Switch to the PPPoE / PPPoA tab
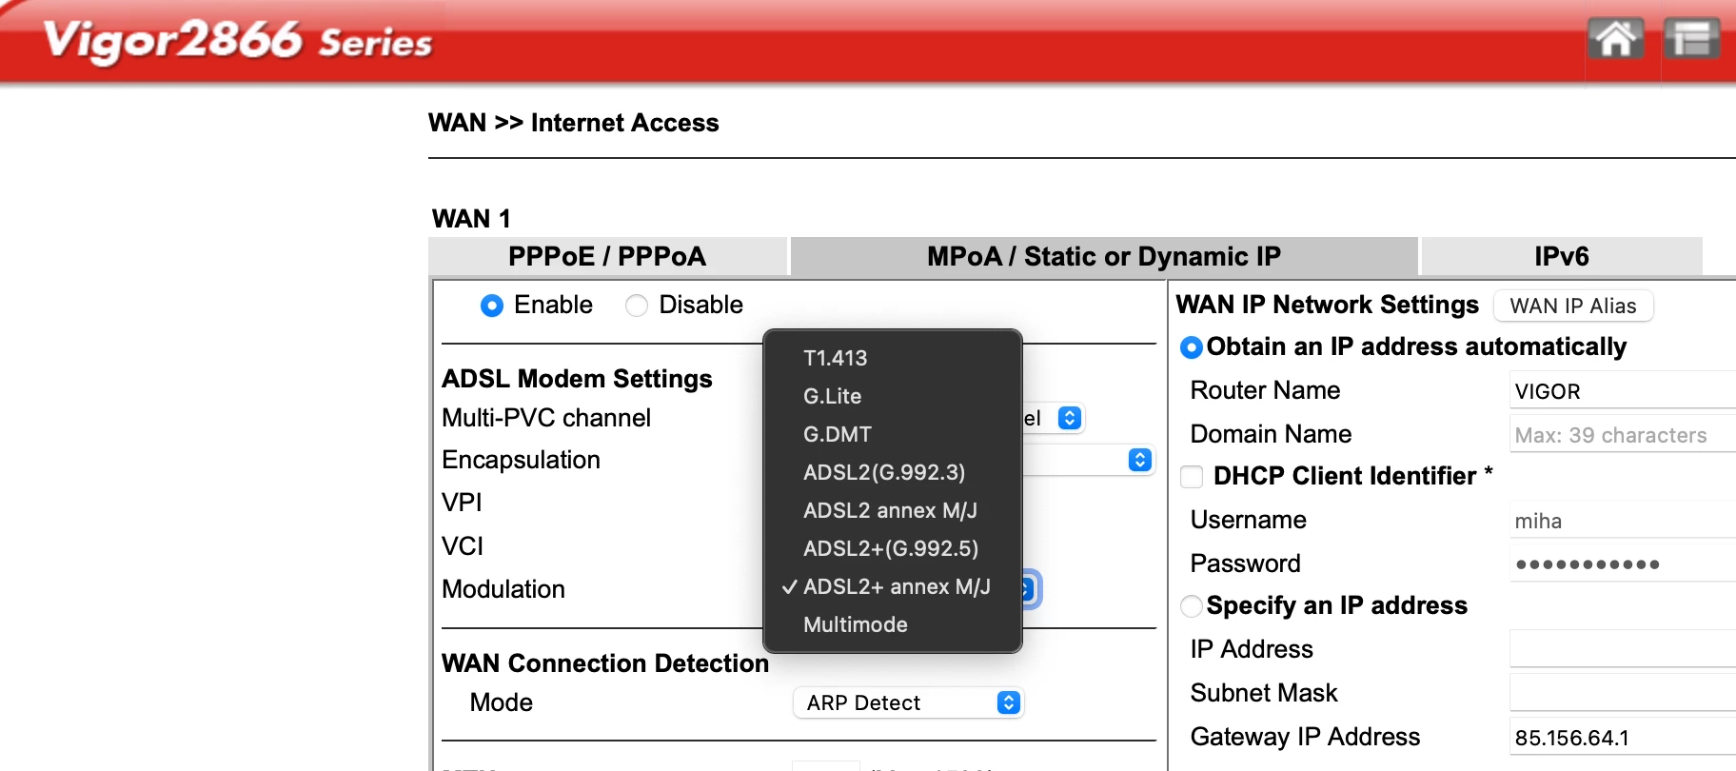Viewport: 1736px width, 771px height. [x=607, y=256]
